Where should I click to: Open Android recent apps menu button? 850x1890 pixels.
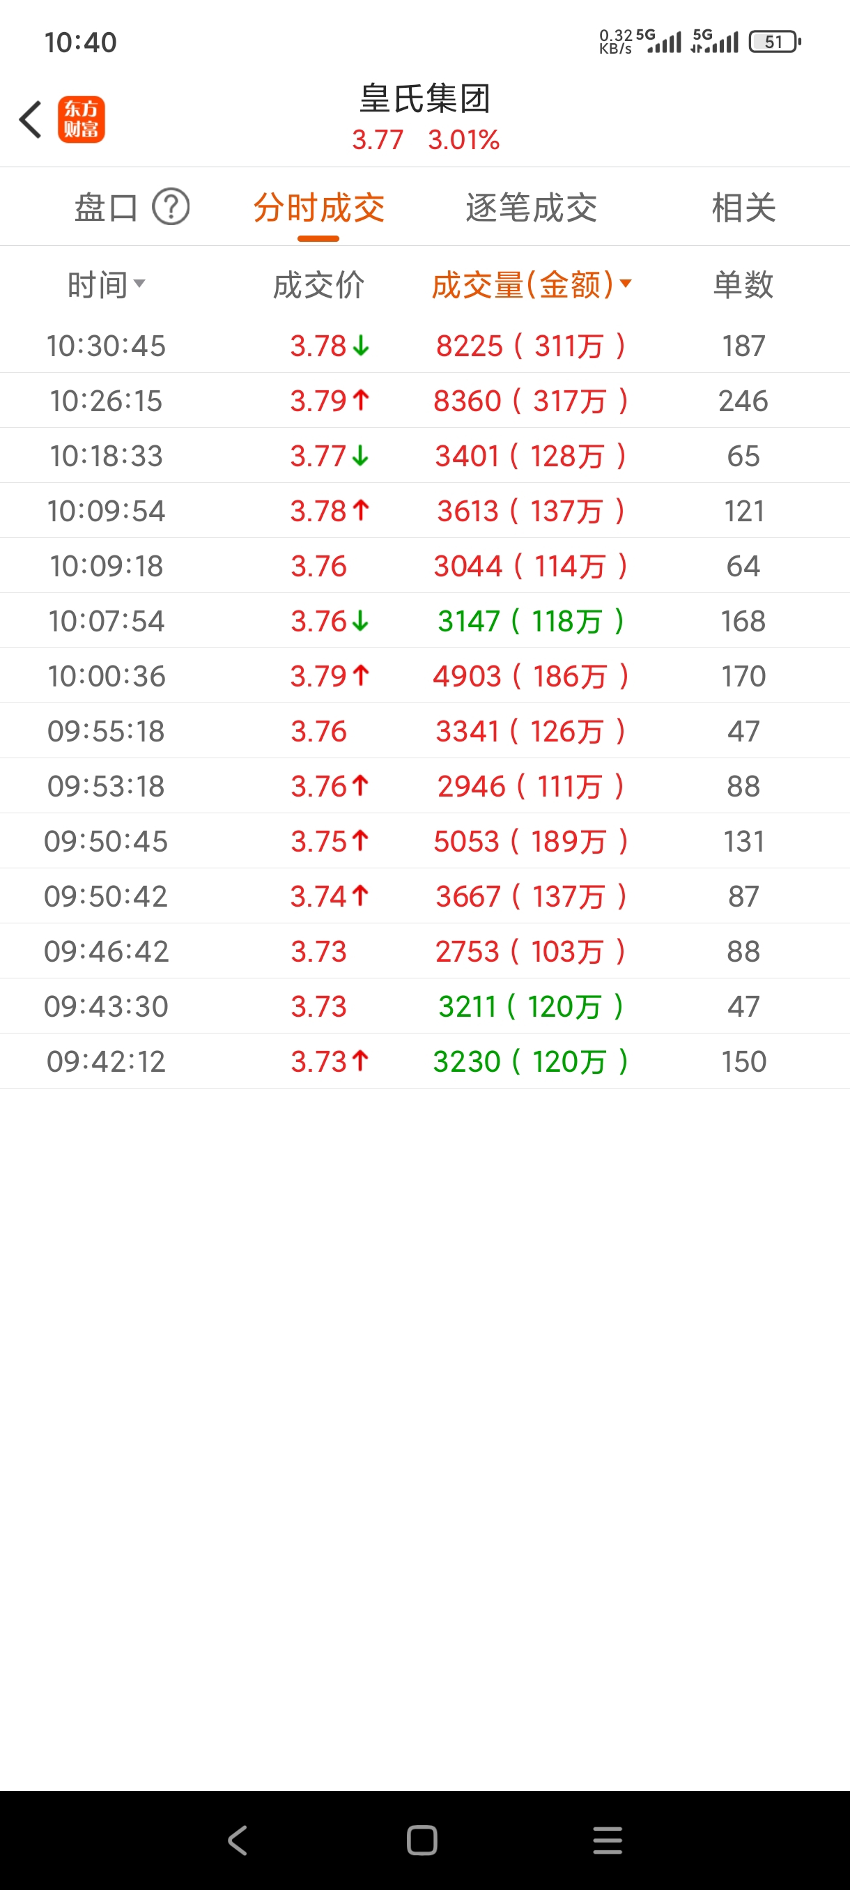(x=608, y=1840)
